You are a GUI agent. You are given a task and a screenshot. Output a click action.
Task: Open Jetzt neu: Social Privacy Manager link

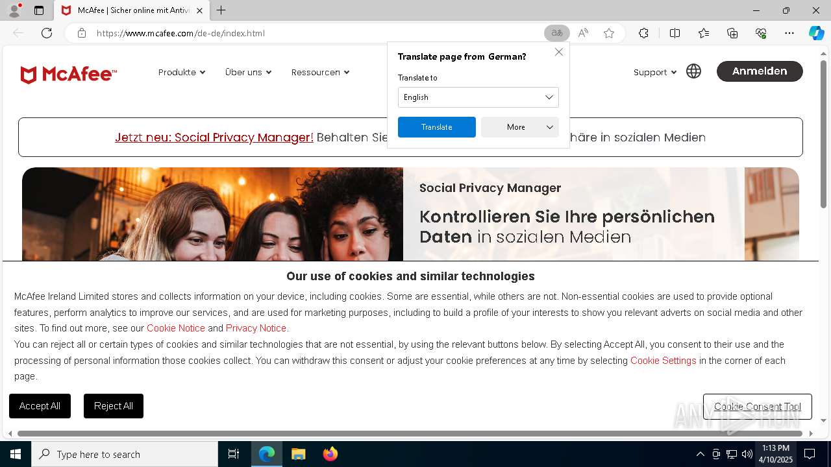click(214, 138)
